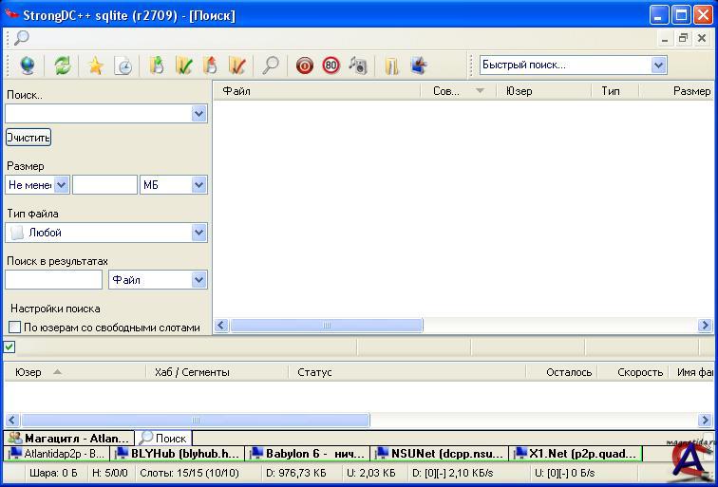The width and height of the screenshot is (718, 487).
Task: Click the green Reconnect arrows icon
Action: pos(62,66)
